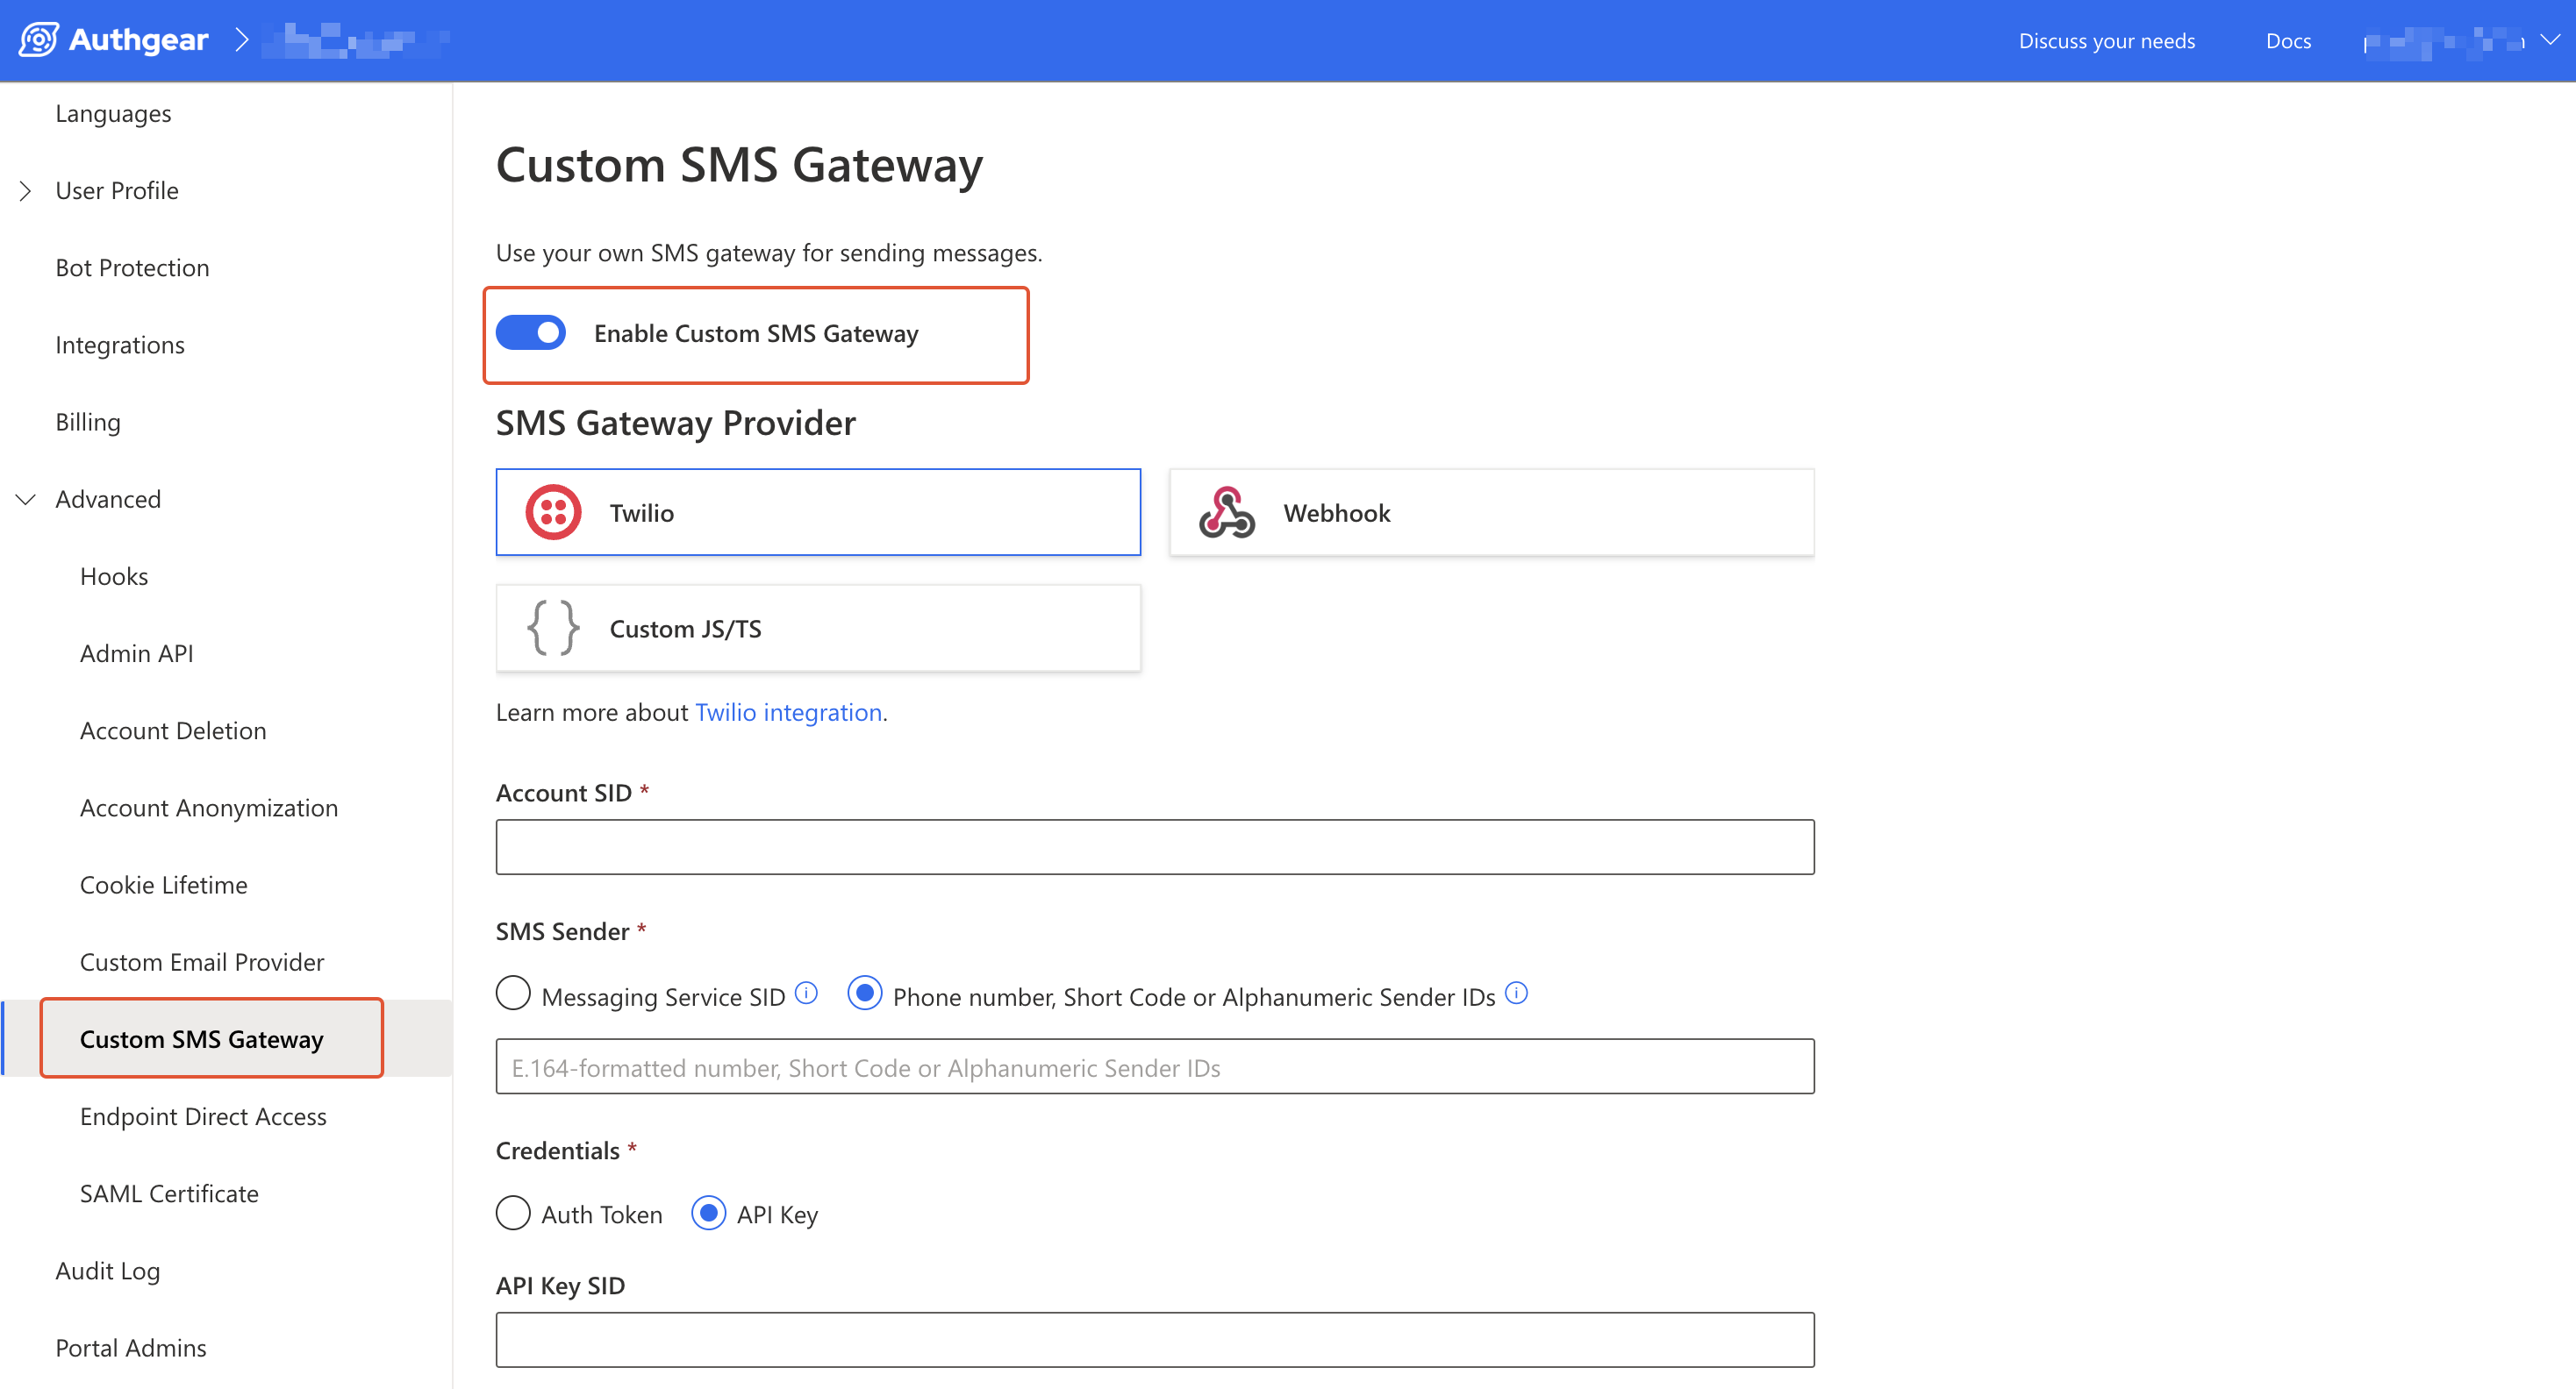Select the Twilio provider logo

coord(553,513)
